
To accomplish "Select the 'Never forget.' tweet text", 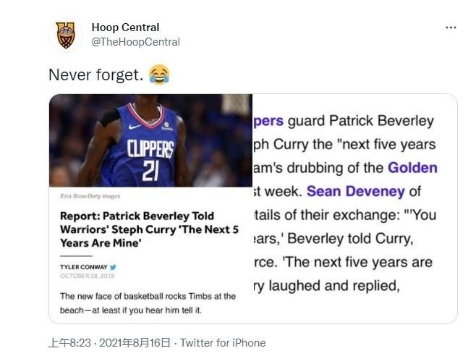I will coord(95,75).
